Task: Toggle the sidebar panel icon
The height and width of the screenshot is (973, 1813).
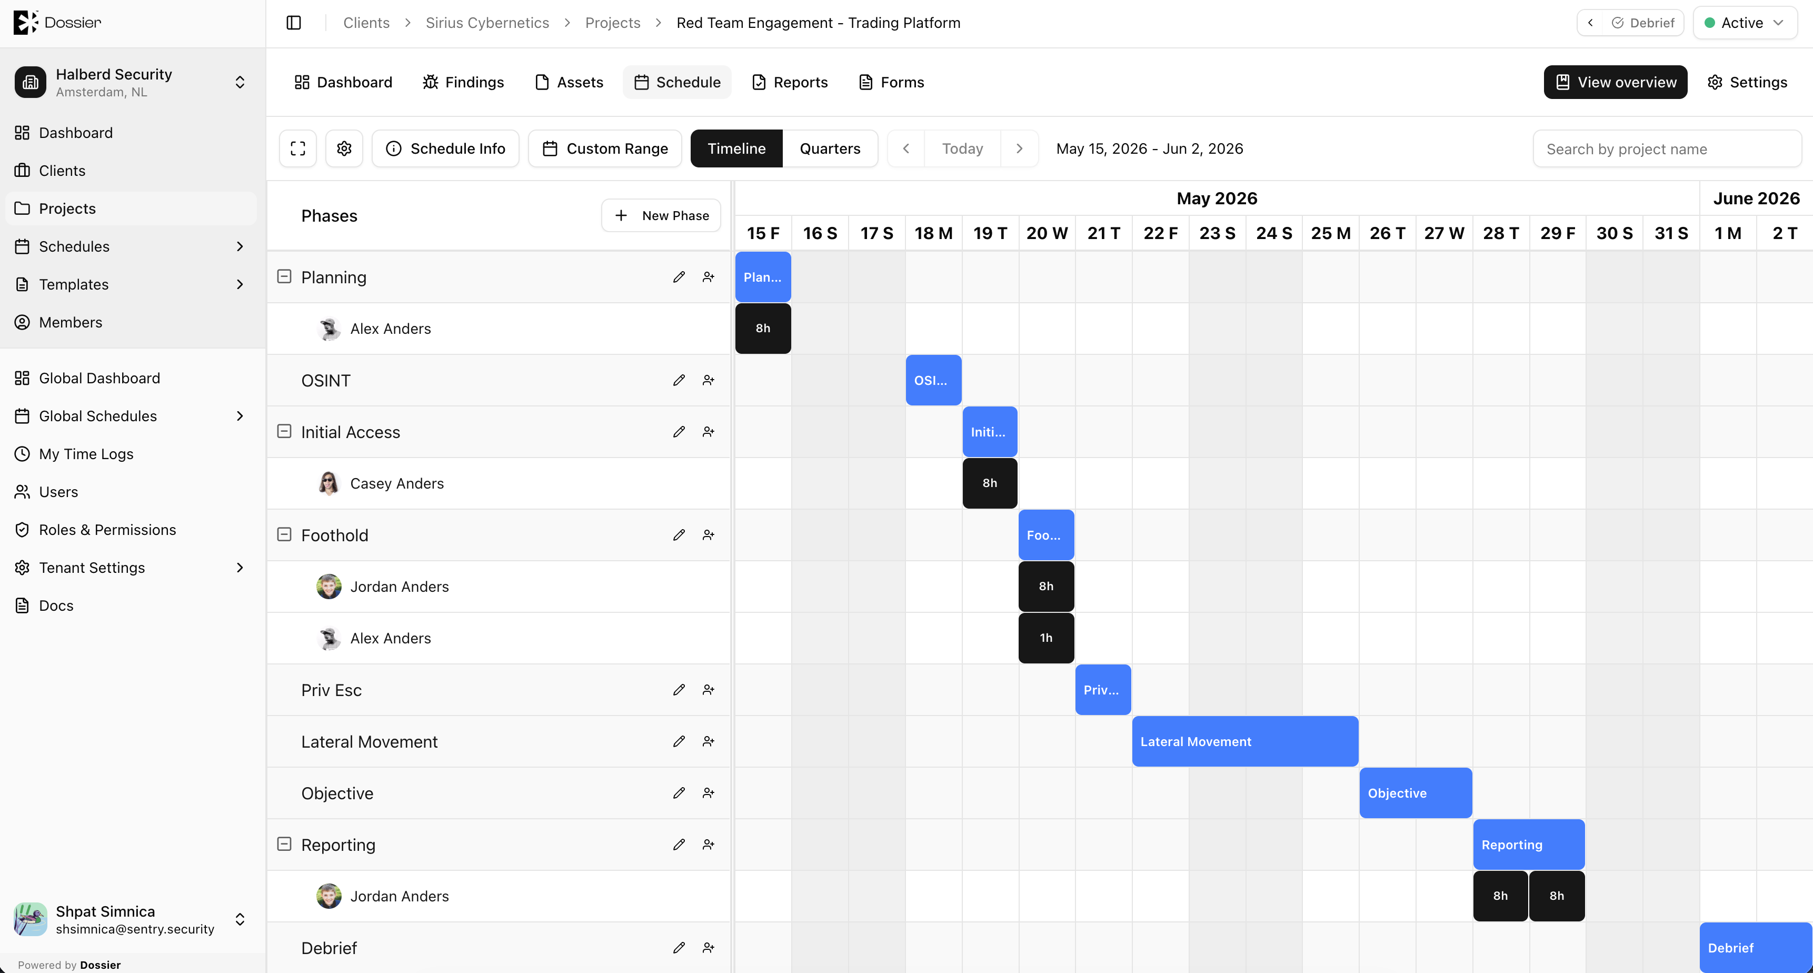Action: [294, 23]
